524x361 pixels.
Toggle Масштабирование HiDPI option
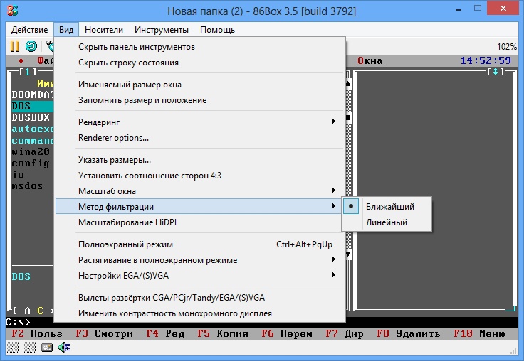200,222
